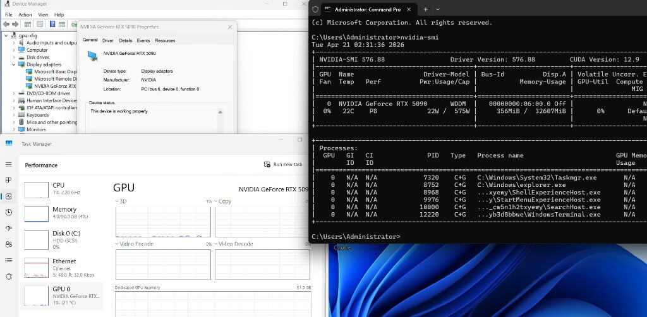647x317 pixels.
Task: Collapse gpu-xfig root node in Device Manager
Action: [6, 35]
